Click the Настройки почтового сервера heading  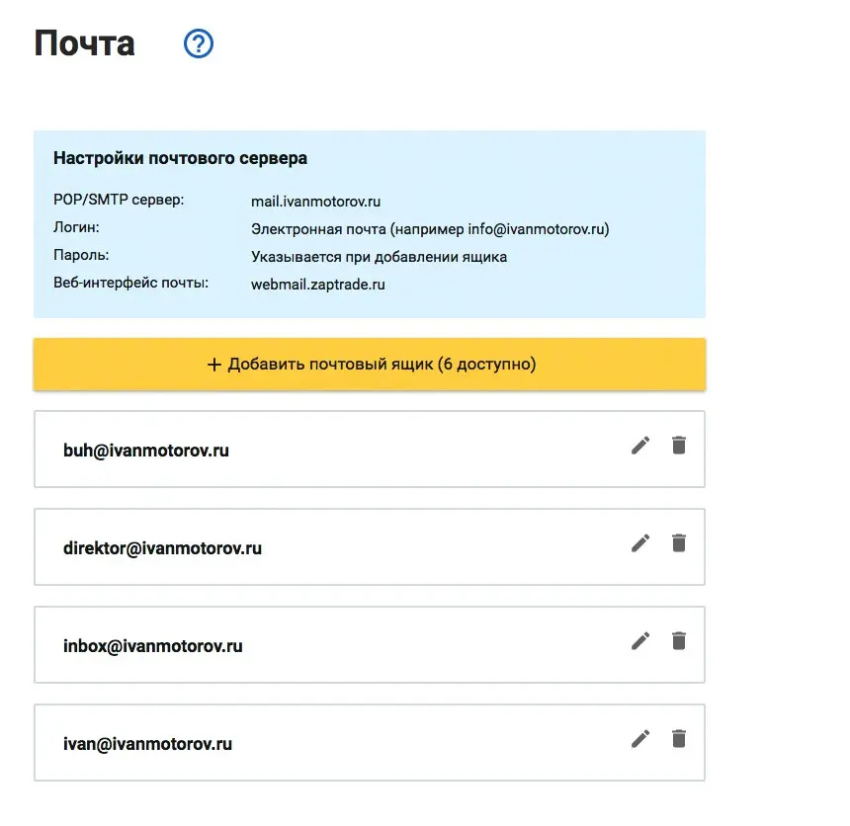(180, 158)
